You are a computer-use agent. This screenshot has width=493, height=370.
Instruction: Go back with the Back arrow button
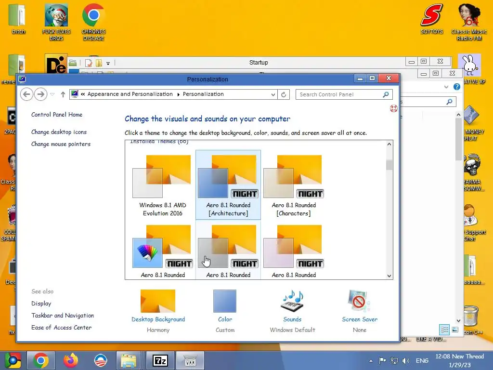click(27, 94)
